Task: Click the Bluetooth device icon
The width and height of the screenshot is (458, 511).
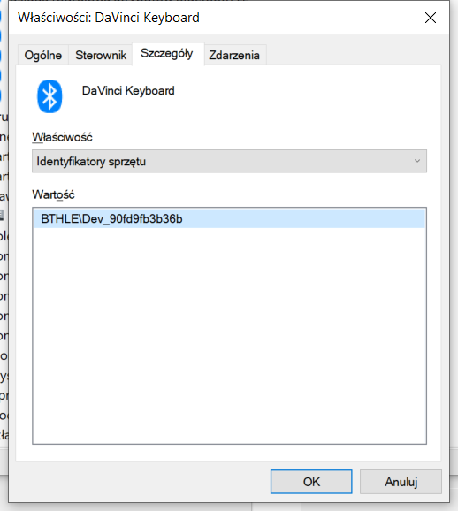Action: 50,96
